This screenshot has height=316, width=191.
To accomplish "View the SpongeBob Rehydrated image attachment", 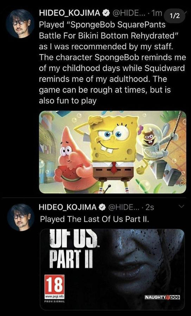I will click(113, 152).
